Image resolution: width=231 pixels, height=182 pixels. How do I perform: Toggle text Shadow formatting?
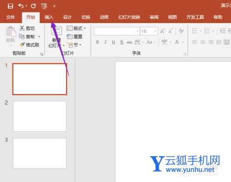click(x=122, y=42)
